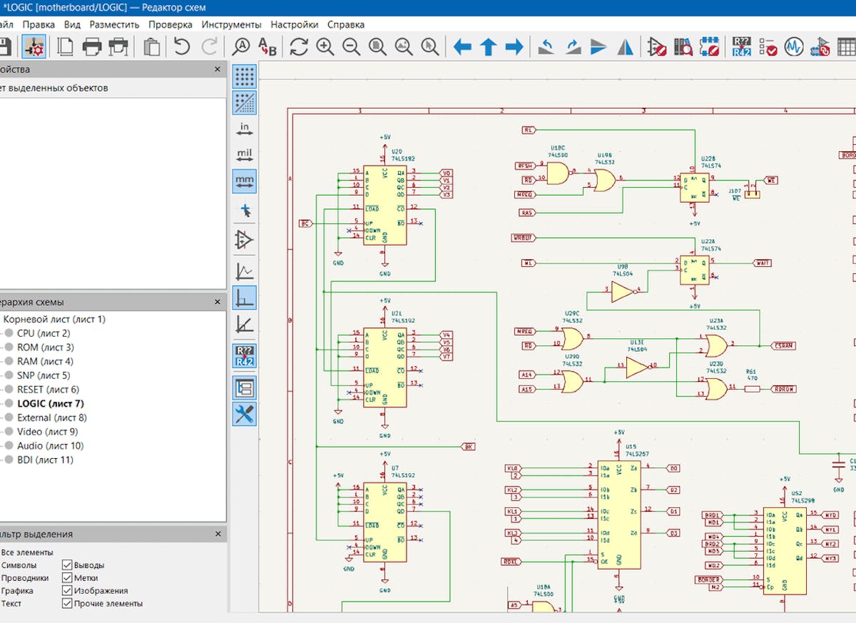Refresh the schematic view
Viewport: 856px width, 623px height.
(x=299, y=47)
